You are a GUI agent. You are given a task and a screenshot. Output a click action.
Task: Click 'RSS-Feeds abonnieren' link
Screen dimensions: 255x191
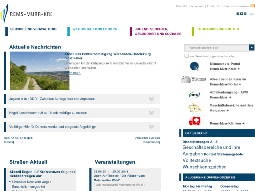pyautogui.click(x=233, y=6)
